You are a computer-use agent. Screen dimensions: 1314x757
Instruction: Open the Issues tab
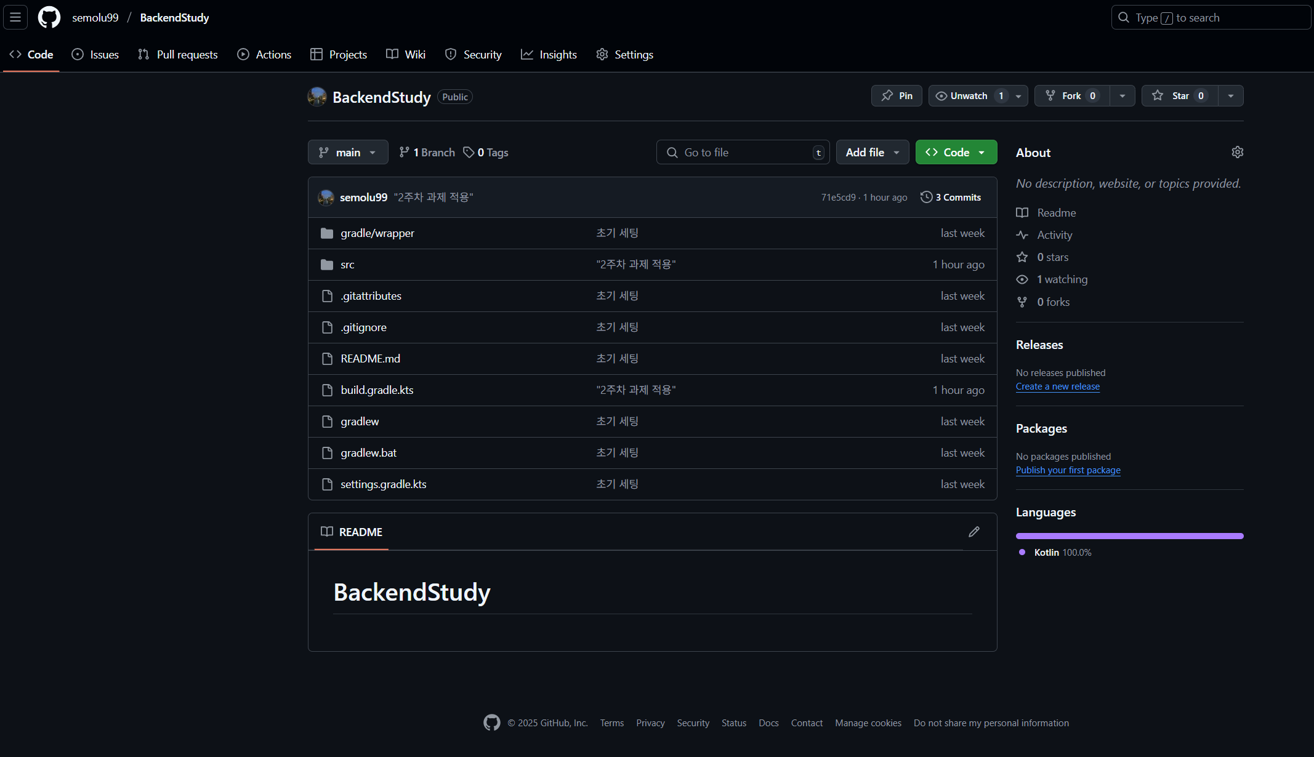[x=95, y=54]
